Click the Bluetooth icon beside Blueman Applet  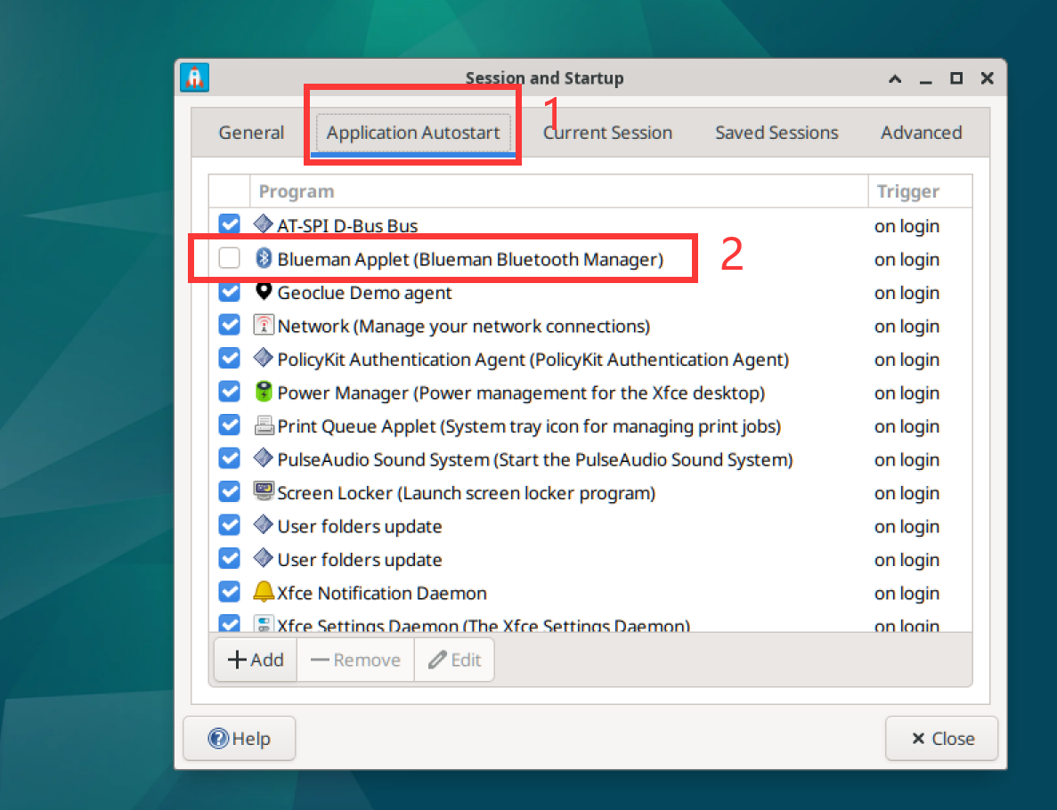click(264, 258)
